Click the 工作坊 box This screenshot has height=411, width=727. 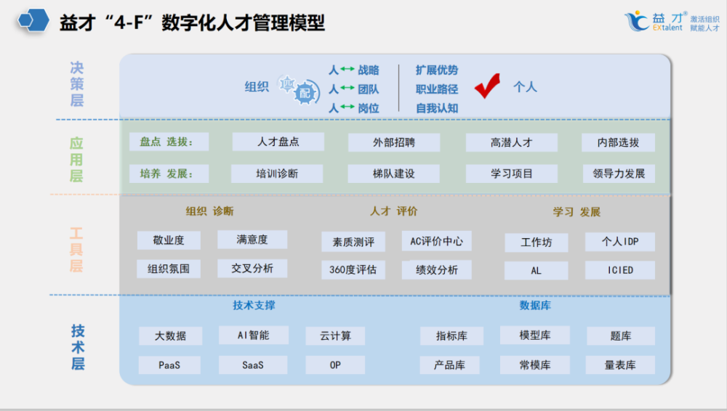pos(536,243)
